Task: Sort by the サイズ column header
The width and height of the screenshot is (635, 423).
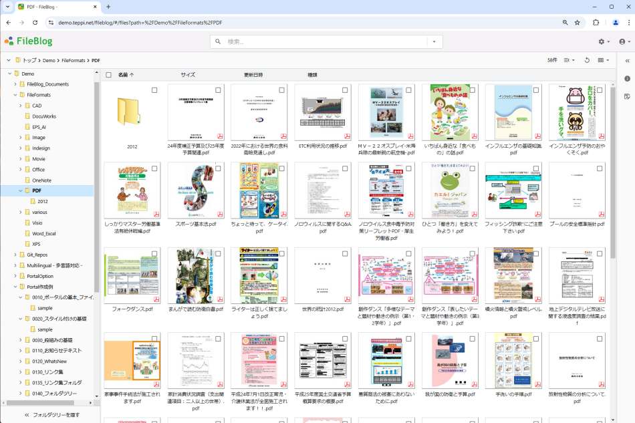Action: 188,75
